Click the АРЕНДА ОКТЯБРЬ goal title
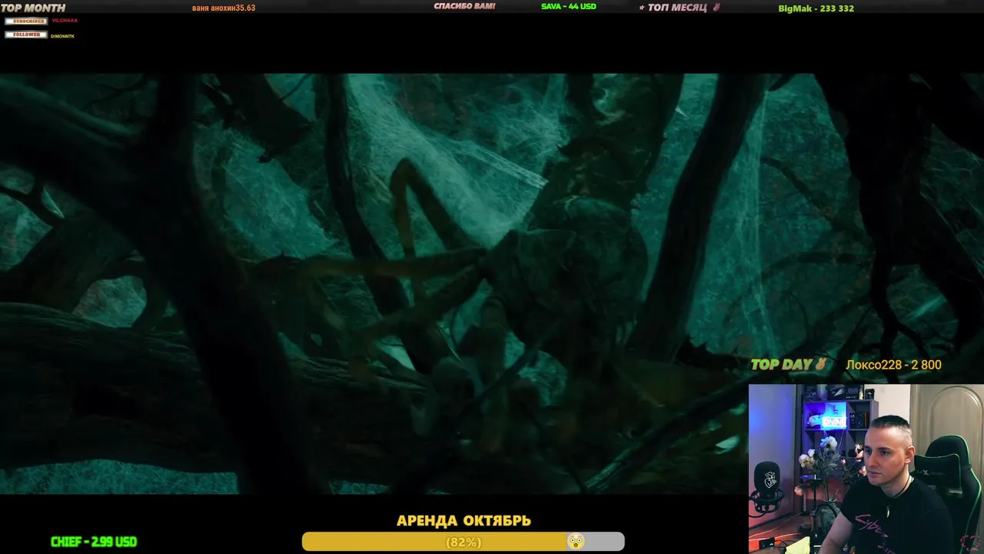 coord(464,521)
